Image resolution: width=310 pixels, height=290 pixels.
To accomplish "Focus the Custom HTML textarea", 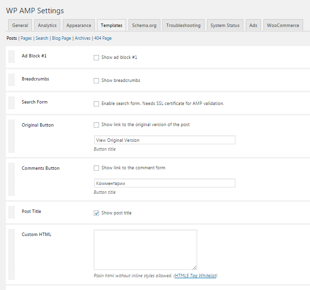I will 145,250.
